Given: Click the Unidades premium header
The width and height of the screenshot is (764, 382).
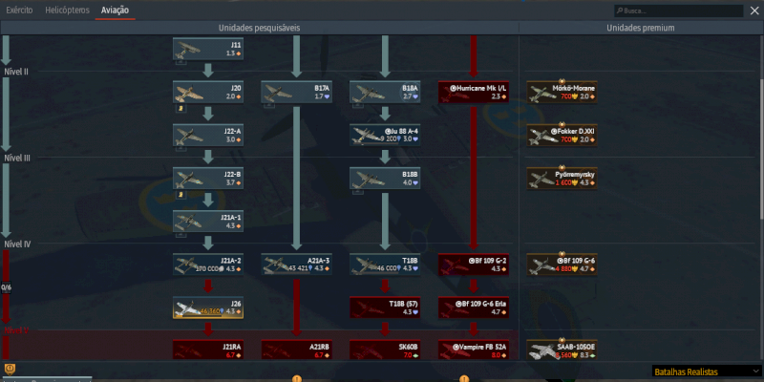Looking at the screenshot, I should (641, 28).
